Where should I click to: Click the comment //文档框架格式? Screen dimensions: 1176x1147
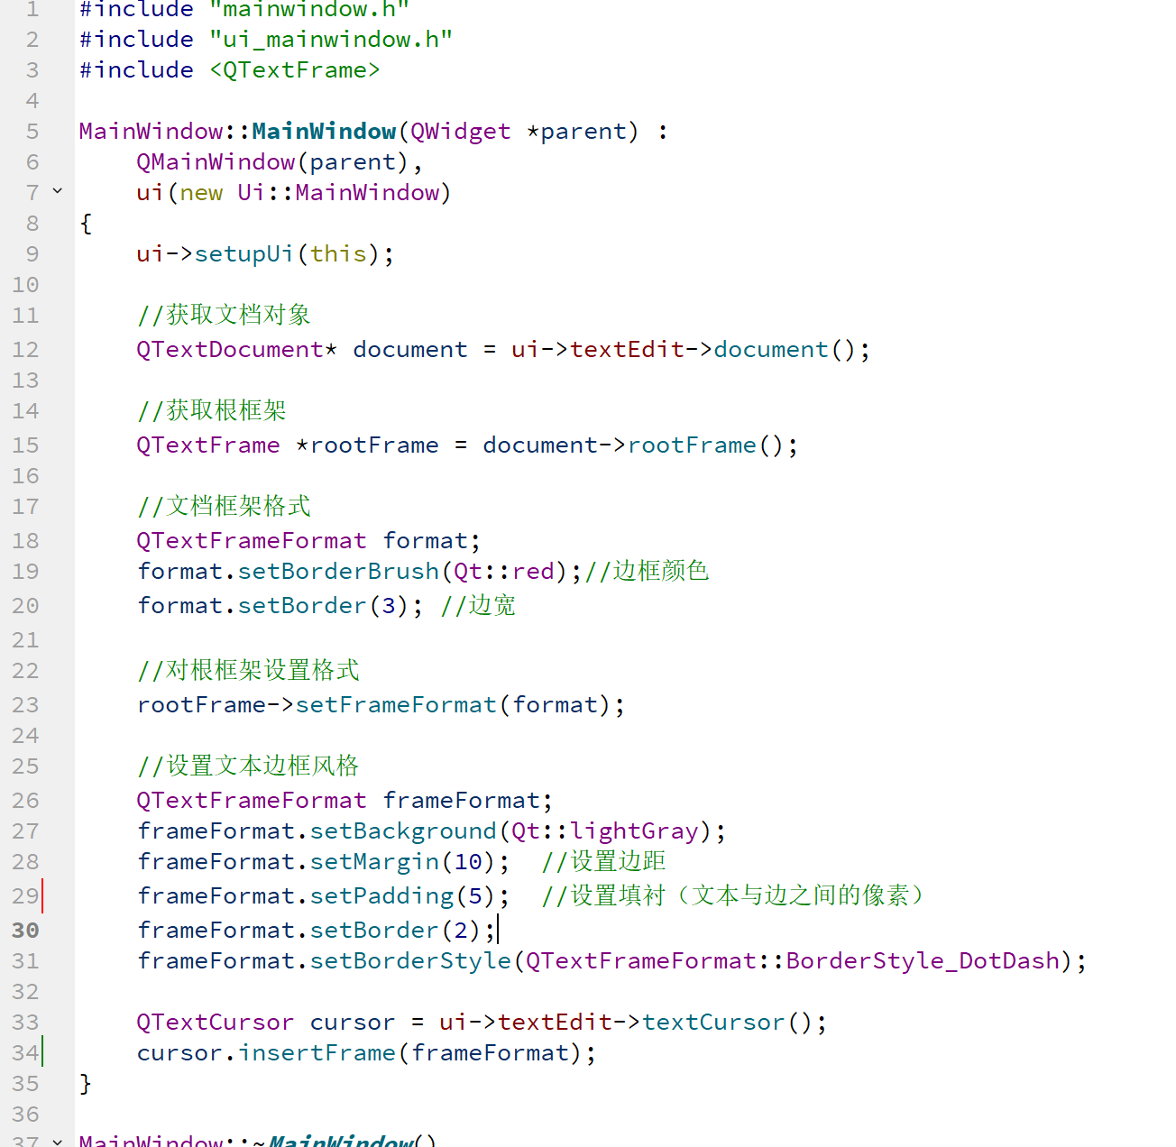pos(224,506)
